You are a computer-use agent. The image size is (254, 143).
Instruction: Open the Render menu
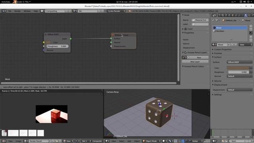click(x=17, y=11)
